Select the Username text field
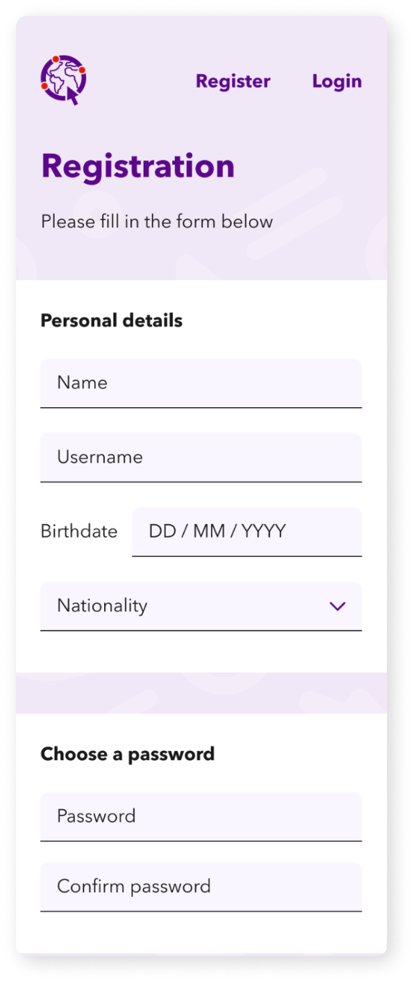The image size is (414, 983). [200, 457]
